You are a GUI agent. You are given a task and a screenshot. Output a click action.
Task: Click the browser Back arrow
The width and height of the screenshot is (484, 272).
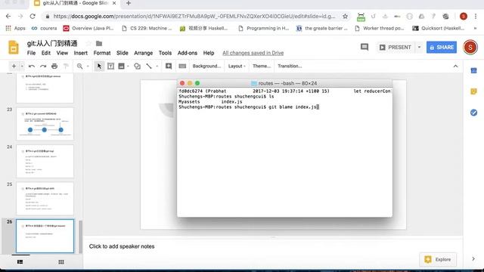(x=8, y=17)
